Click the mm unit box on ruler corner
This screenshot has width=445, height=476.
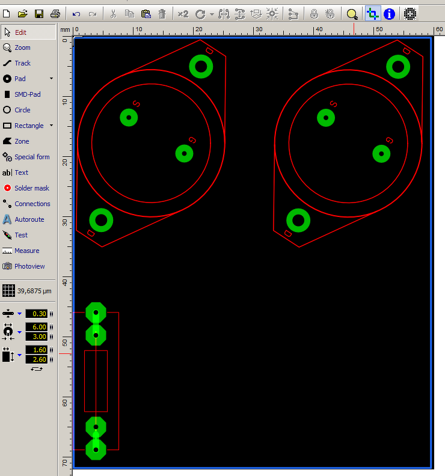(65, 30)
